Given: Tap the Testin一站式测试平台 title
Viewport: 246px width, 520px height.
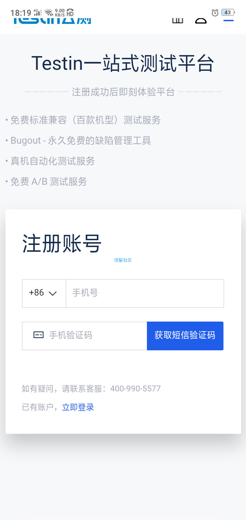Looking at the screenshot, I should tap(123, 63).
